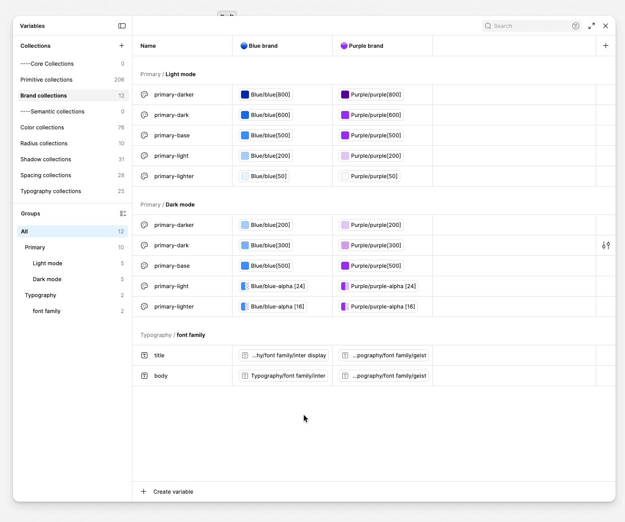Click Purple/purple[50] swatch chip
This screenshot has height=522, width=625.
(x=370, y=176)
